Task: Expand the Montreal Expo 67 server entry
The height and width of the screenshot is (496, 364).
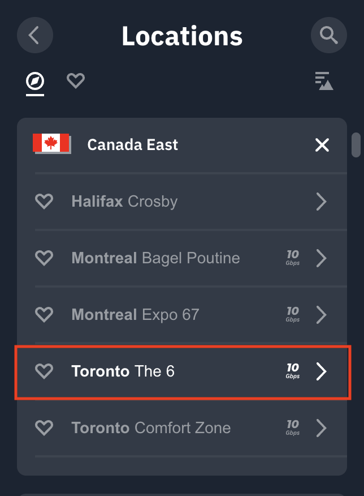Action: pos(321,315)
